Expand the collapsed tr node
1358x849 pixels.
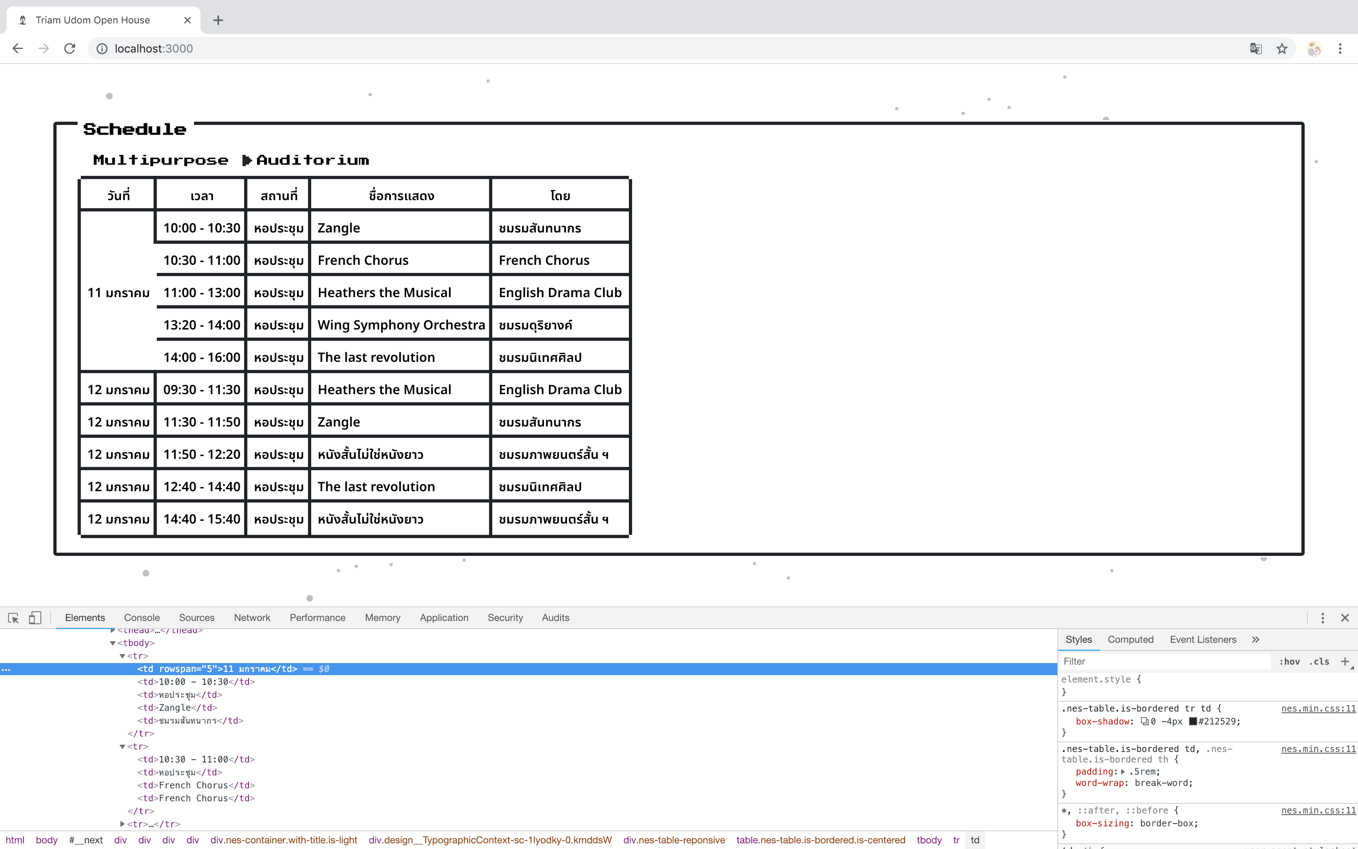tap(122, 824)
